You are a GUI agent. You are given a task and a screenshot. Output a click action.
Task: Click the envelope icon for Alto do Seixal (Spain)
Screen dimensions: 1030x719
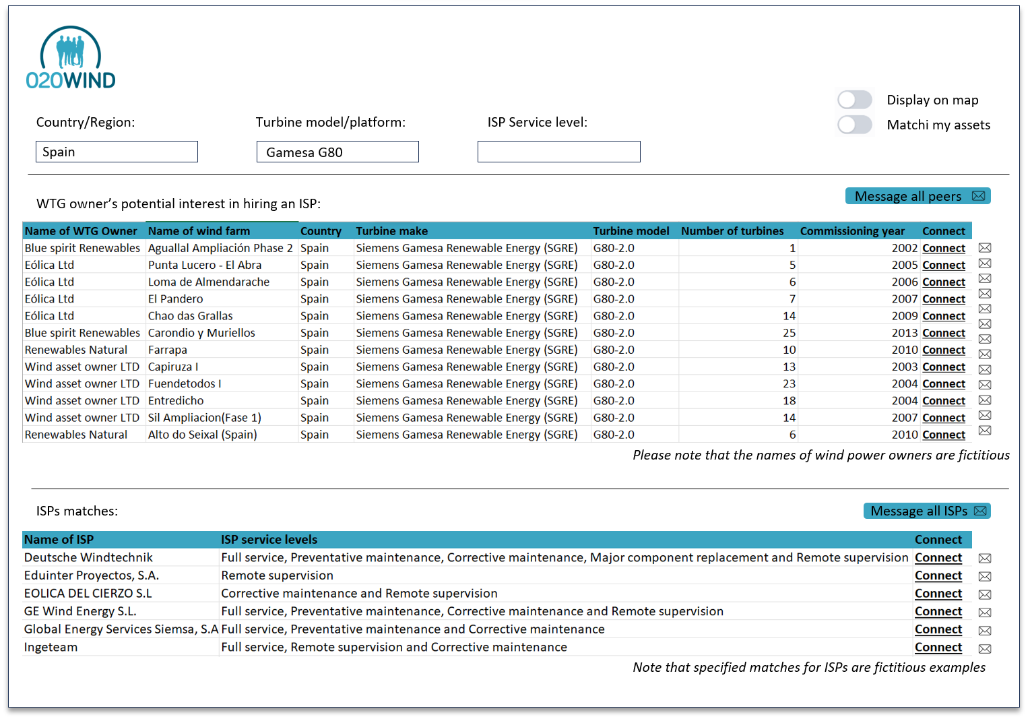click(985, 430)
